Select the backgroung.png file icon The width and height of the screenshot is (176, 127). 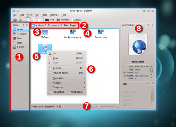73,32
